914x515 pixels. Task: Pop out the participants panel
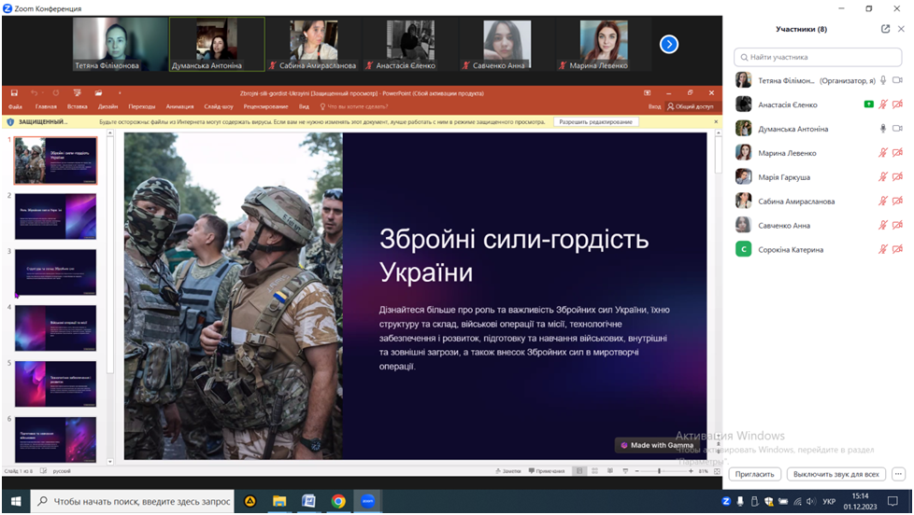pos(885,29)
